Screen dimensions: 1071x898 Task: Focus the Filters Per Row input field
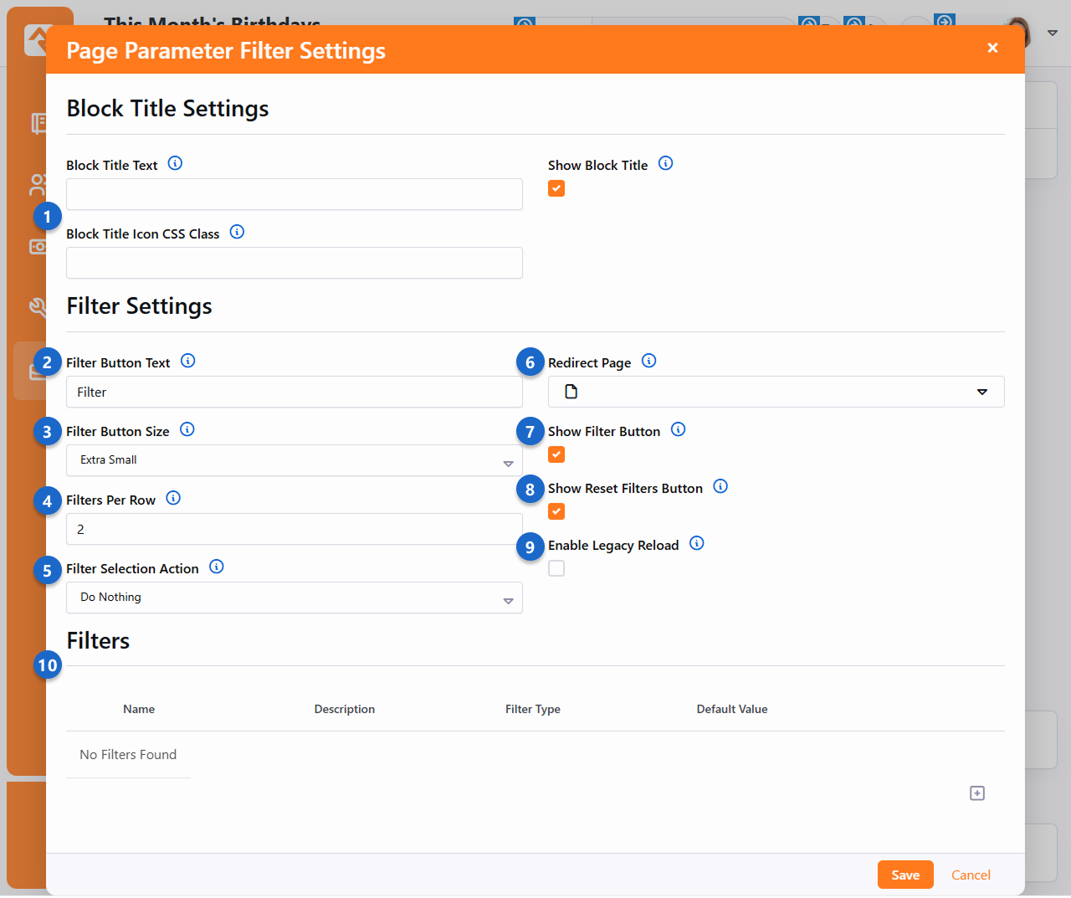[x=294, y=529]
